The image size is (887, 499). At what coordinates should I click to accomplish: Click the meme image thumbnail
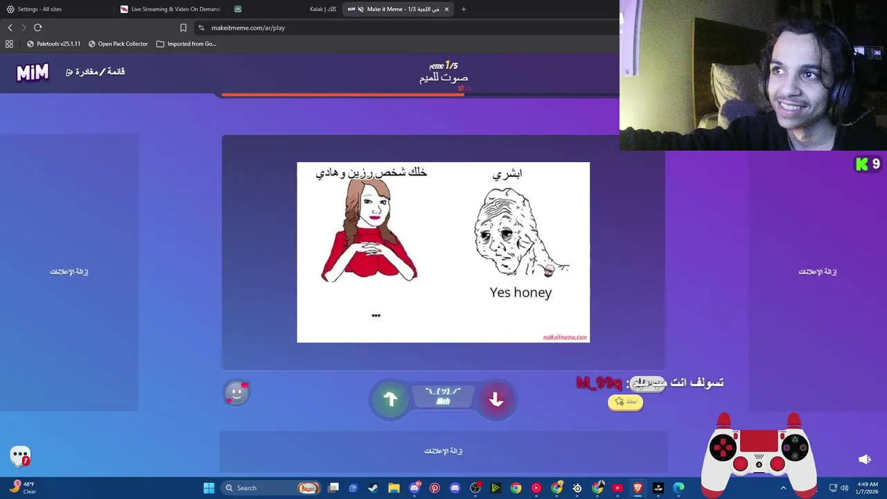click(x=443, y=252)
